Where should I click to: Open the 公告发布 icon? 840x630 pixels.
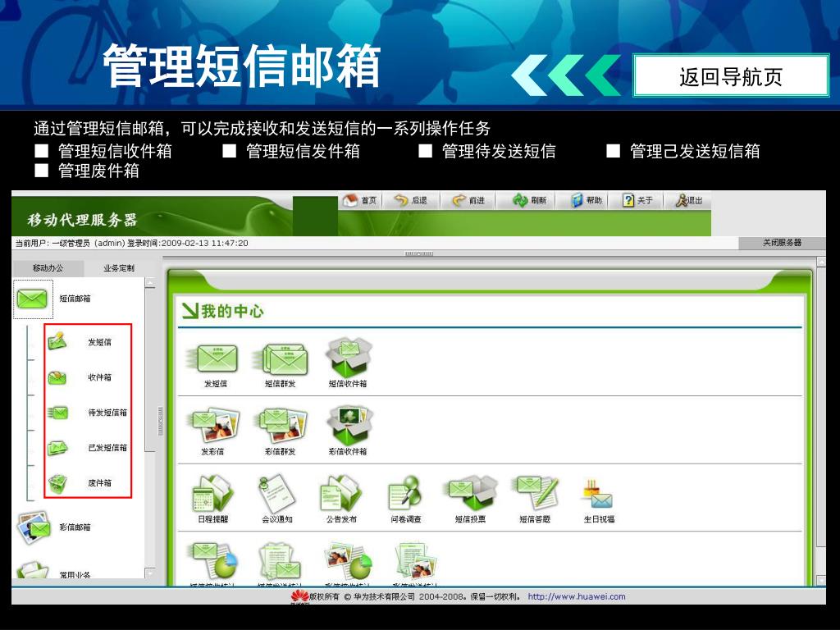[x=341, y=500]
